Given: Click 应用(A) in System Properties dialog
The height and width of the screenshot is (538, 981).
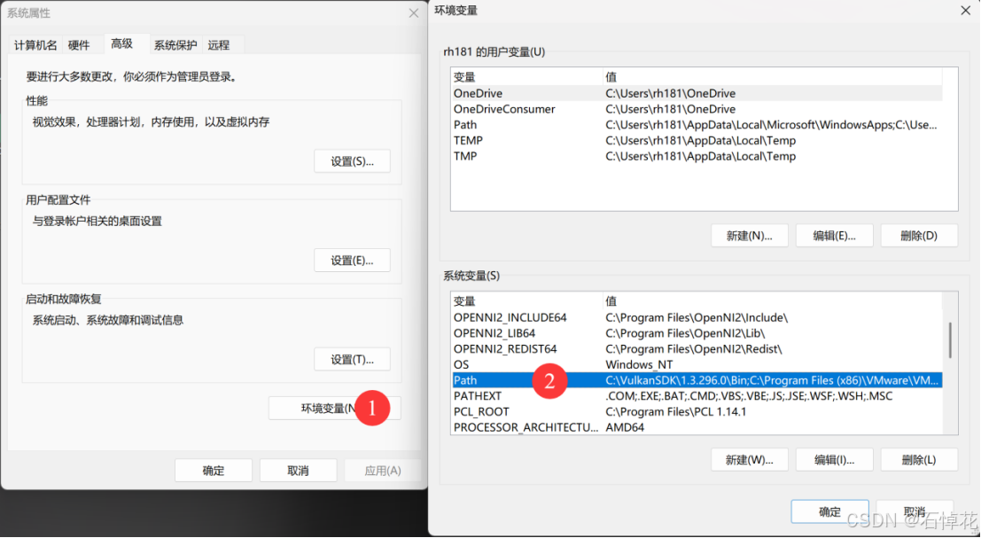Looking at the screenshot, I should coord(383,470).
